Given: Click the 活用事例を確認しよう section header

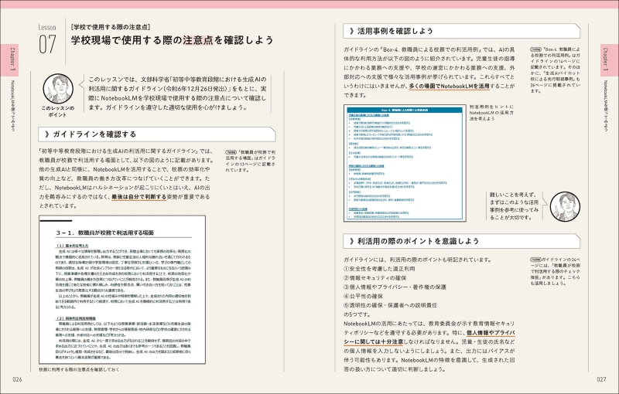Looking at the screenshot, I should (x=461, y=31).
